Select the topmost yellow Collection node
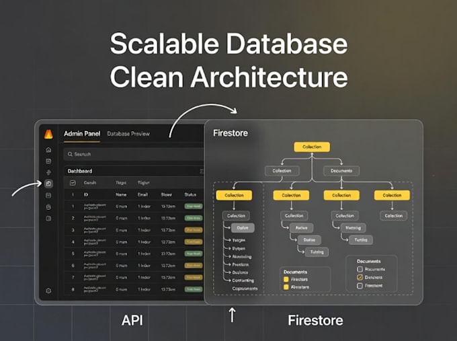This screenshot has width=457, height=341. pyautogui.click(x=312, y=147)
